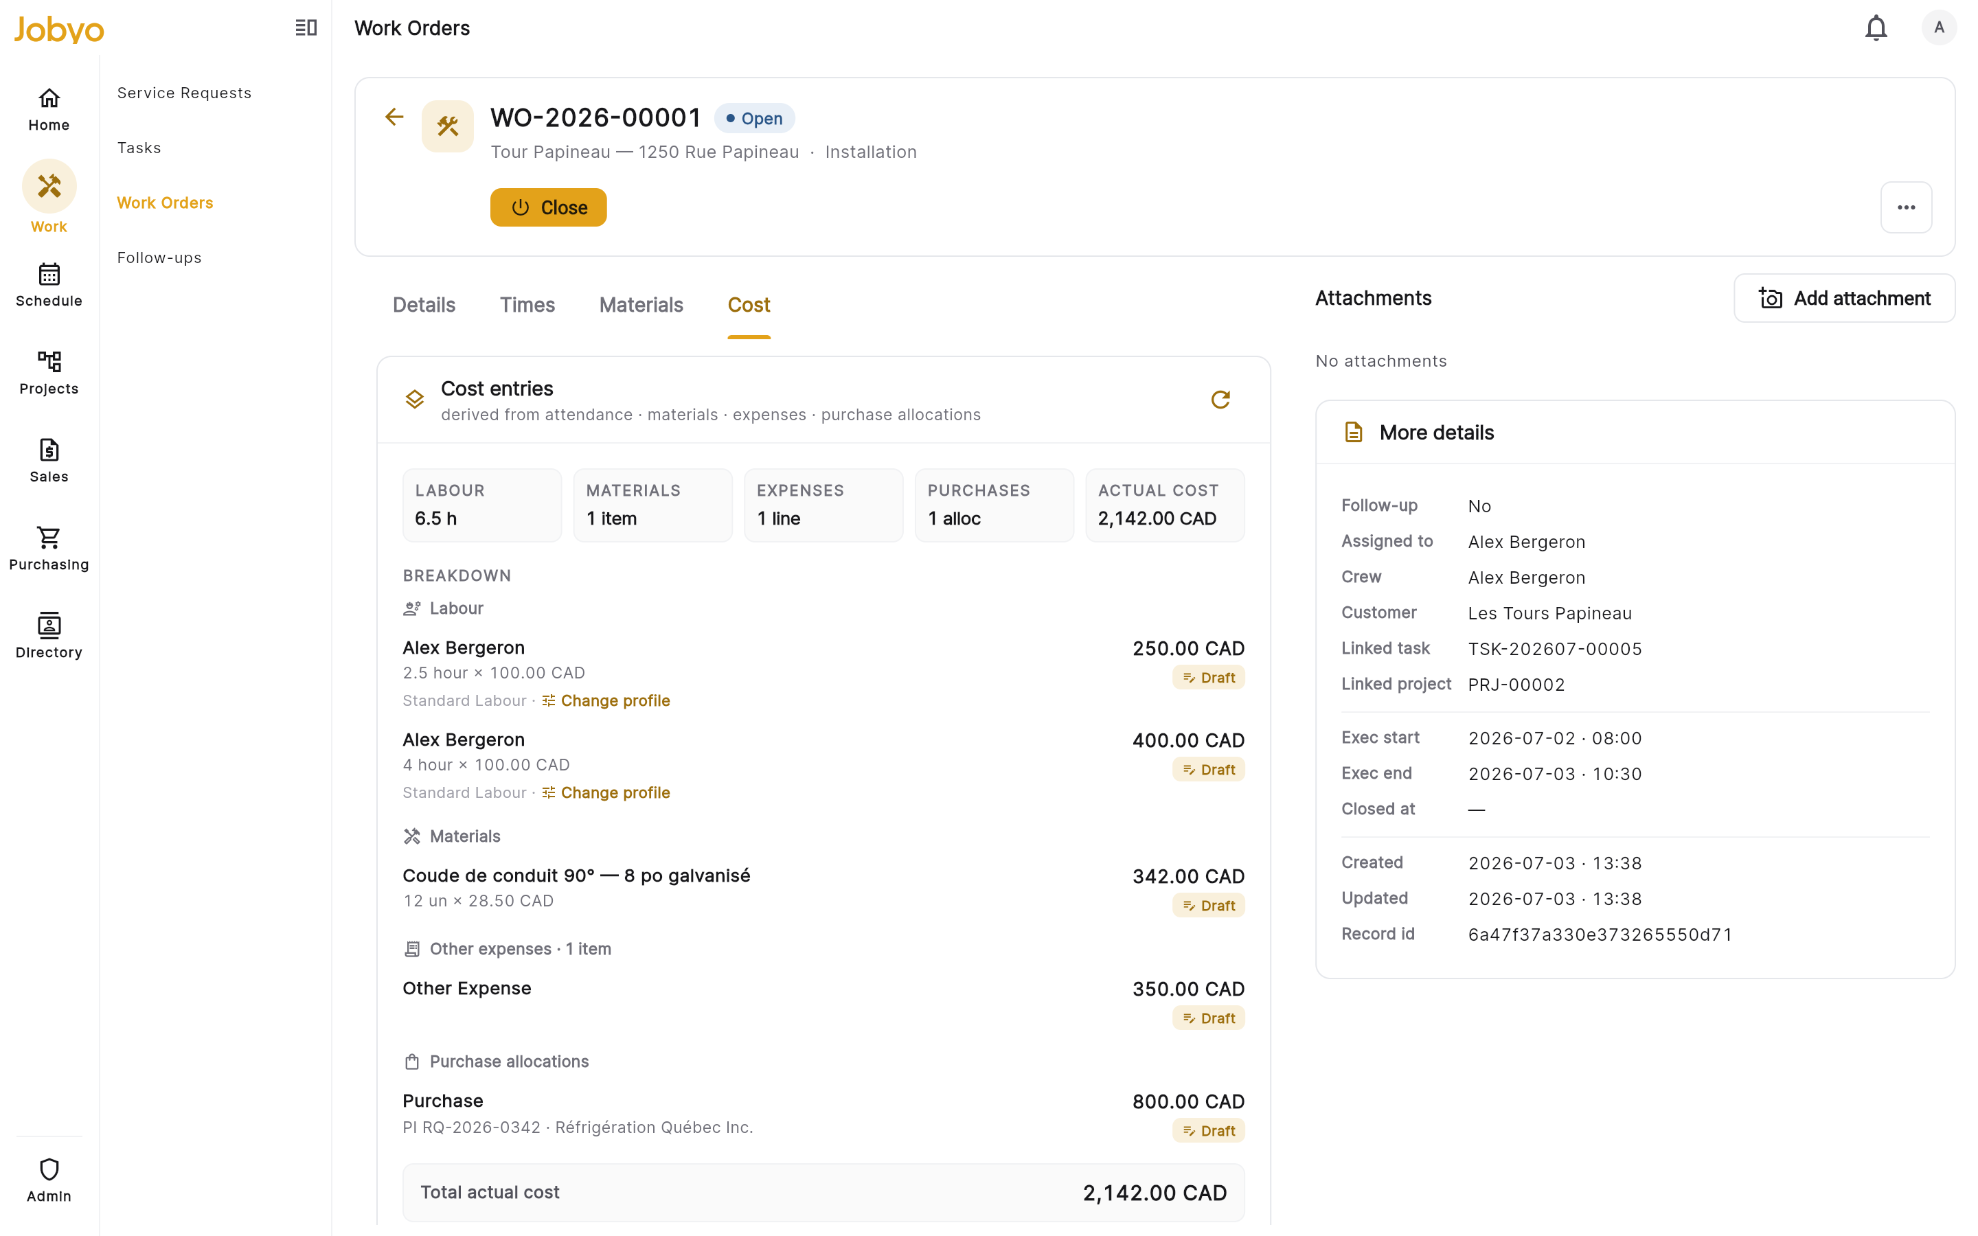Screen dimensions: 1978x1236
Task: Click the Labour 6.5 h summary card
Action: (x=482, y=505)
